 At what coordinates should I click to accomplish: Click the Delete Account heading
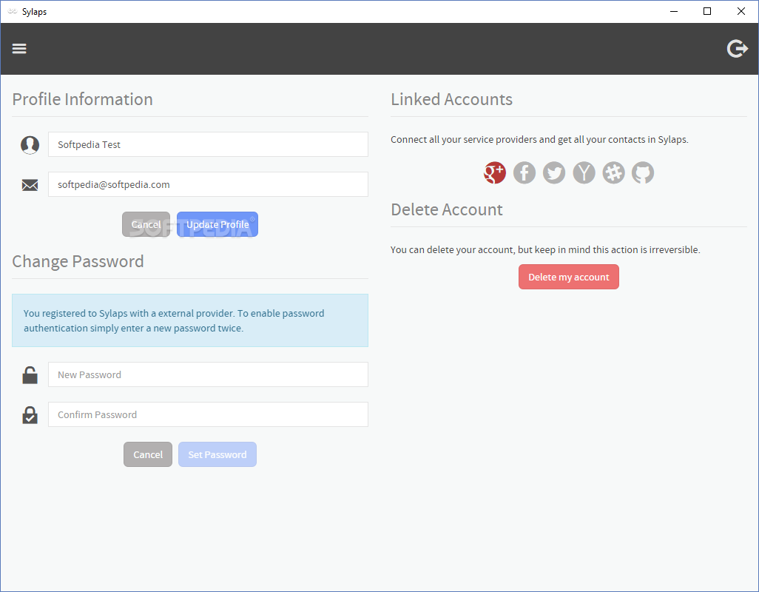tap(447, 209)
